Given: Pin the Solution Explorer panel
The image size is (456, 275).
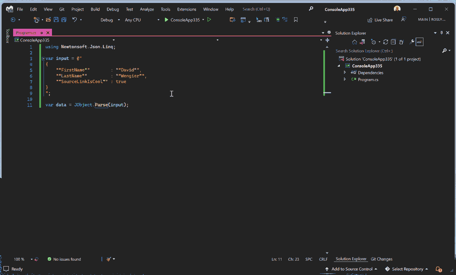Looking at the screenshot, I should 442,33.
